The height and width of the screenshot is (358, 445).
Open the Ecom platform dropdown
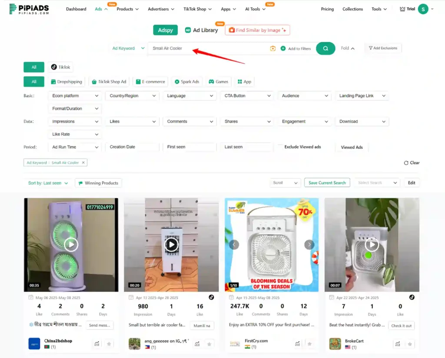pyautogui.click(x=74, y=96)
